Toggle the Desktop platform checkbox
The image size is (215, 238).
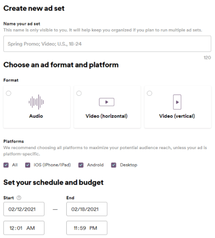click(x=114, y=165)
